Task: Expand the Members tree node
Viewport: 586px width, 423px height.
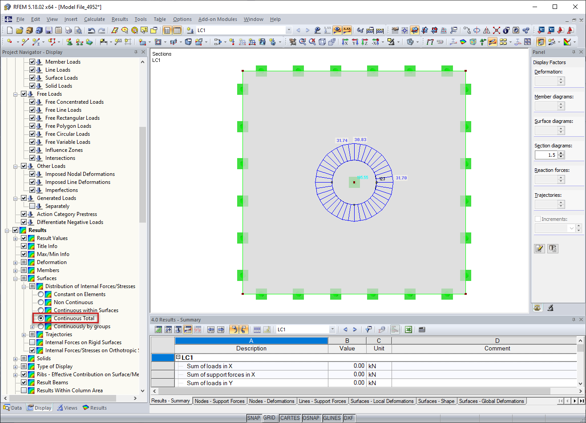Action: (15, 270)
